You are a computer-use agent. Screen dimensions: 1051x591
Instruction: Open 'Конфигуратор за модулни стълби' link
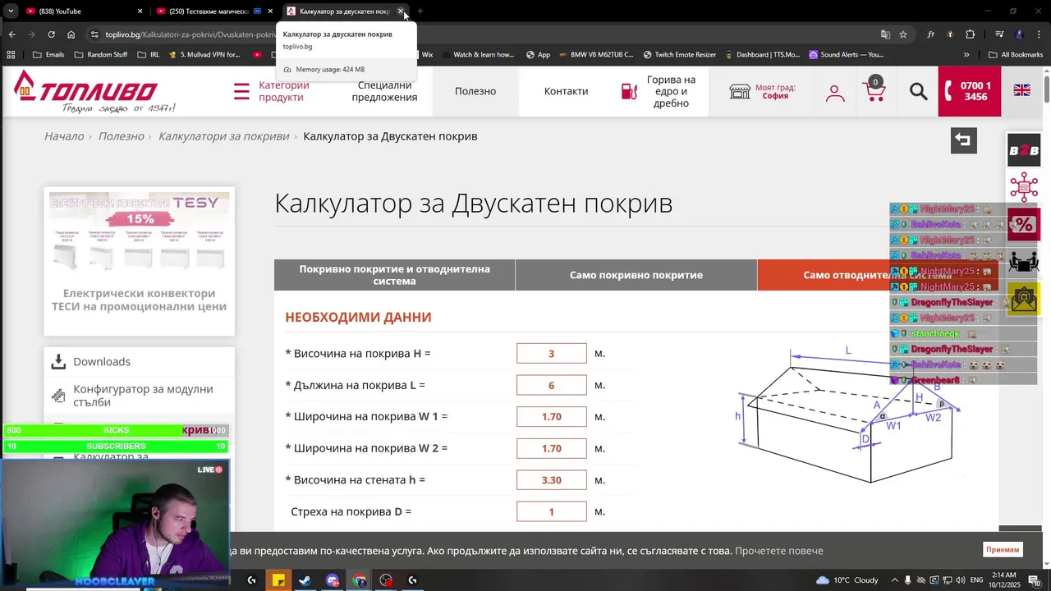[x=143, y=396]
